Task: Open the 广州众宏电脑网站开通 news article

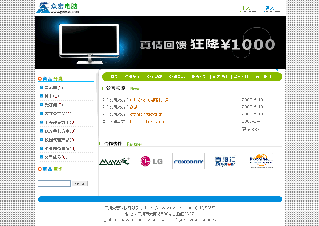Action: (x=149, y=100)
